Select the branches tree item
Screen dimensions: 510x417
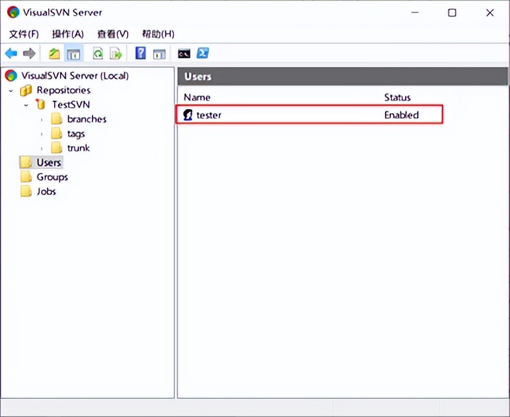click(87, 119)
